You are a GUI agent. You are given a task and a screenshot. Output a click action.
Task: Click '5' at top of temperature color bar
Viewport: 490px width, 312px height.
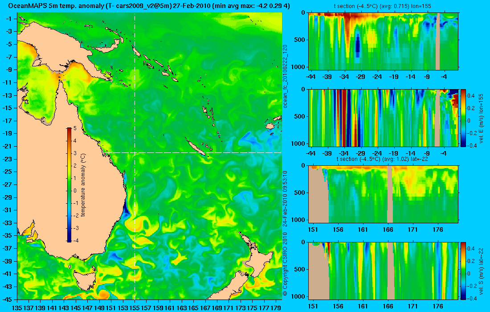pos(75,128)
